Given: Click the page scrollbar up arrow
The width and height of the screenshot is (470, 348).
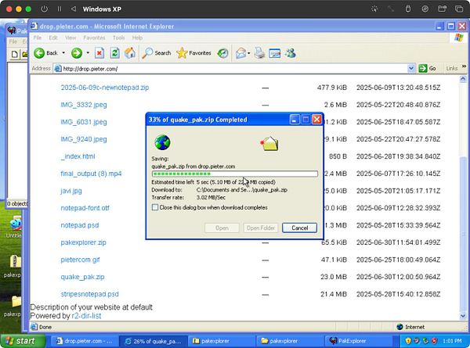Looking at the screenshot, I should tap(463, 79).
